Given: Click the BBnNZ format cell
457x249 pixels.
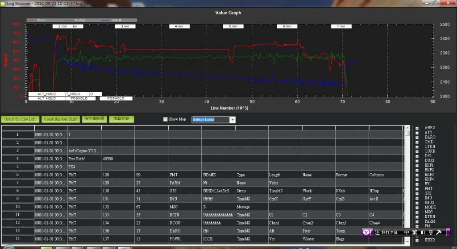Looking at the screenshot, I should [218, 175].
